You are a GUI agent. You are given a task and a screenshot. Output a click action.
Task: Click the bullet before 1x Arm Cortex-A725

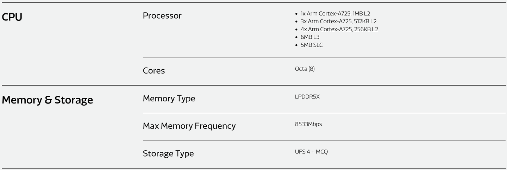click(x=297, y=14)
